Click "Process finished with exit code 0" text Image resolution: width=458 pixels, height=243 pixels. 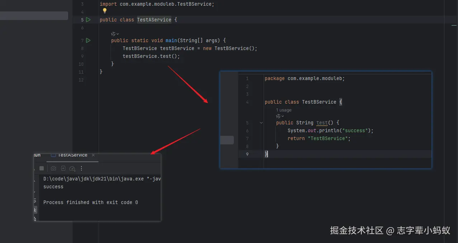coord(91,202)
